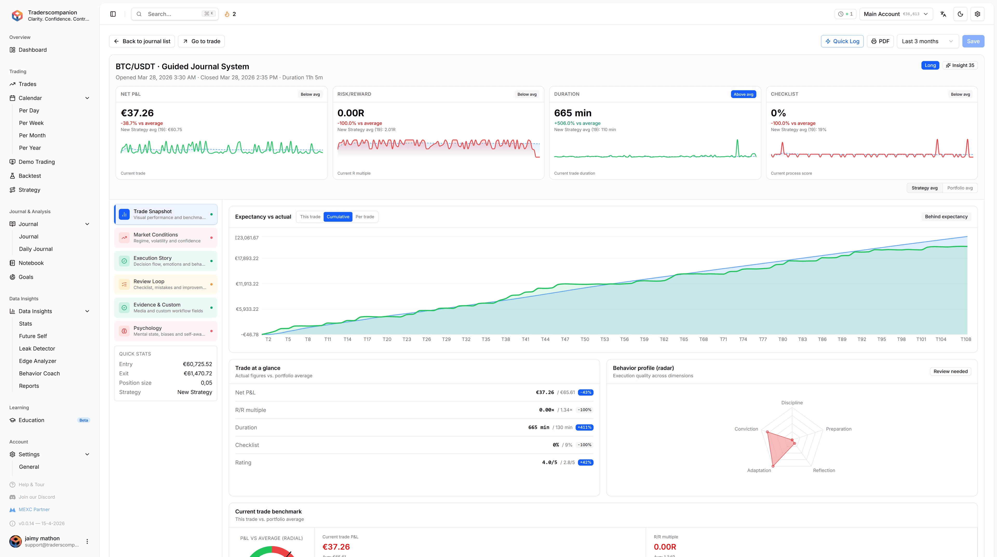Image resolution: width=997 pixels, height=557 pixels.
Task: Click Join our Discord icon
Action: (12, 497)
